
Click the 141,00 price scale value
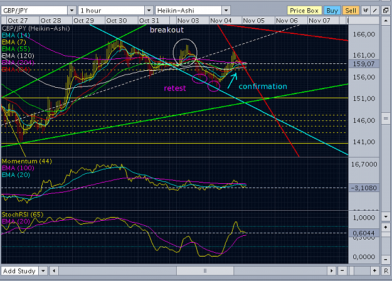[364, 142]
